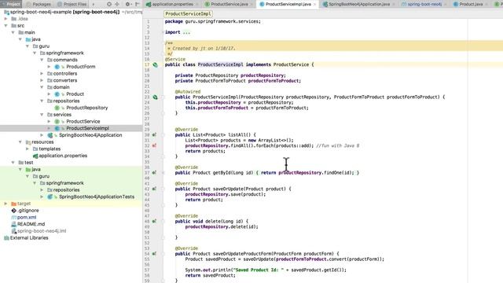This screenshot has height=283, width=503.
Task: Expand the target folder
Action: click(6, 204)
